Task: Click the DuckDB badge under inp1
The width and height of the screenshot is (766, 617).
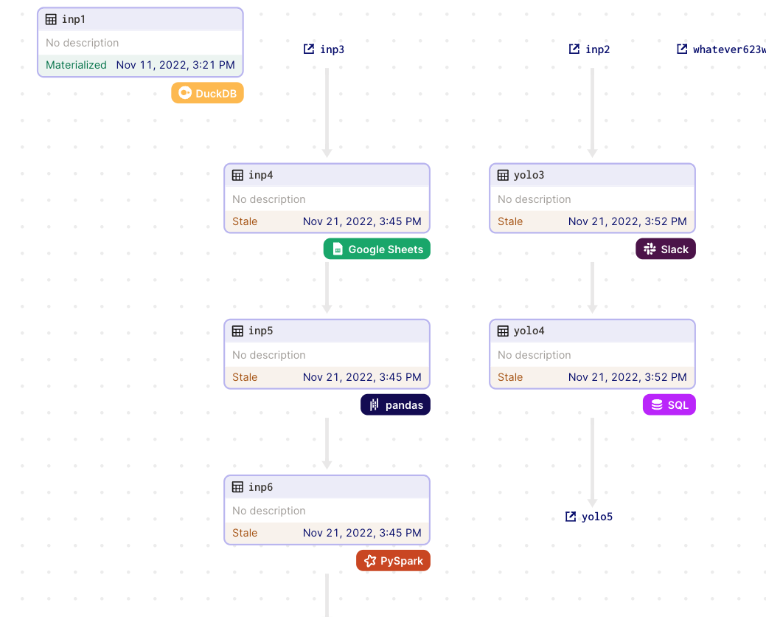Action: pos(207,93)
